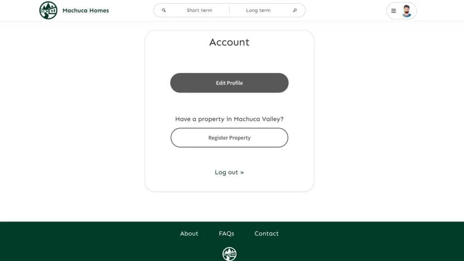Click the empty space in the Account card below the heading
This screenshot has width=464, height=261.
pyautogui.click(x=229, y=60)
